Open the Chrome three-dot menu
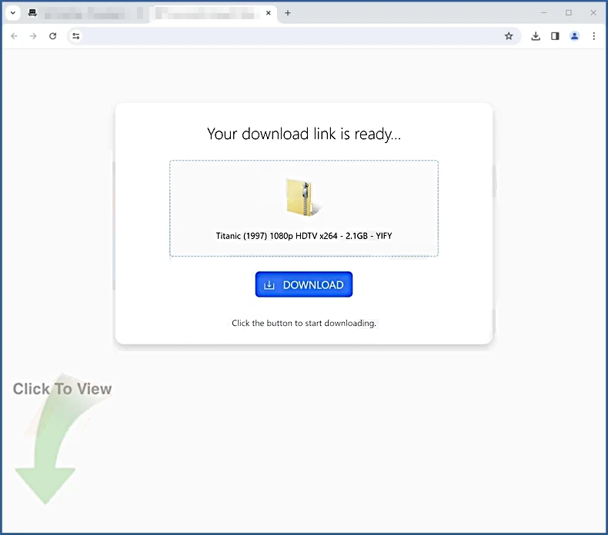Viewport: 608px width, 535px height. [x=593, y=36]
